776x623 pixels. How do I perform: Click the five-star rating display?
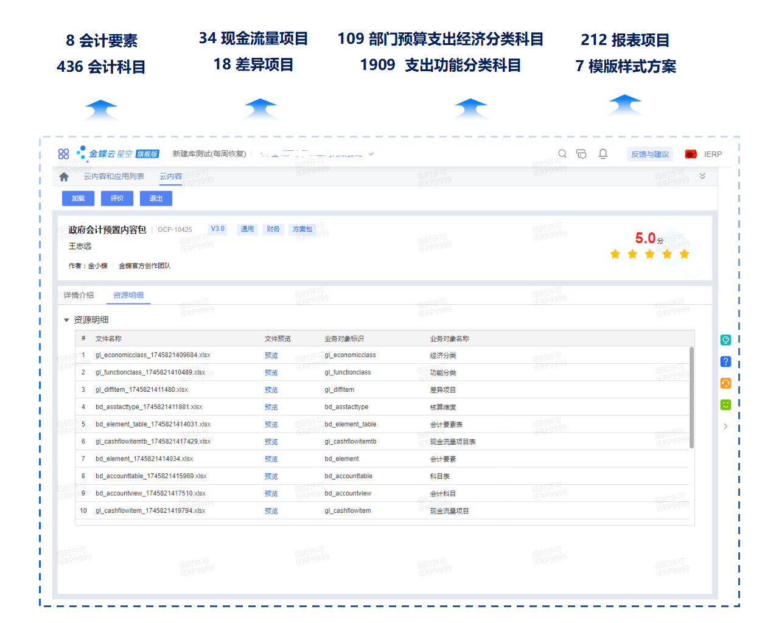(x=650, y=254)
